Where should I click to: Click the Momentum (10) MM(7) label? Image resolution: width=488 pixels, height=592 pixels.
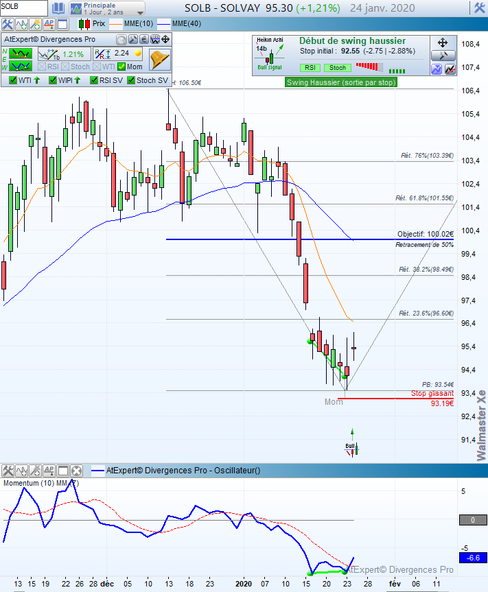(41, 483)
